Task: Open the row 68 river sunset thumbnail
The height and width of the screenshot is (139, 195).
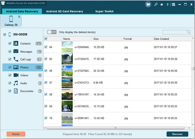Action: point(67,95)
